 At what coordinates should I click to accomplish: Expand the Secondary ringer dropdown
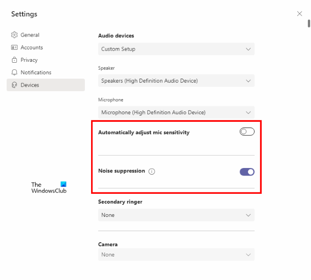(x=176, y=215)
